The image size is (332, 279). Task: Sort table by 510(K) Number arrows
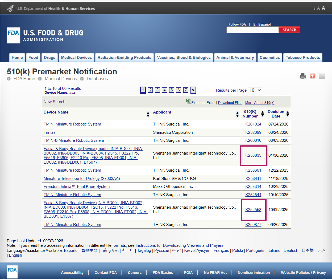263,114
